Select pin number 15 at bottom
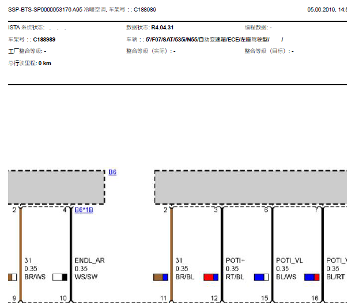The width and height of the screenshot is (347, 303). click(x=265, y=298)
